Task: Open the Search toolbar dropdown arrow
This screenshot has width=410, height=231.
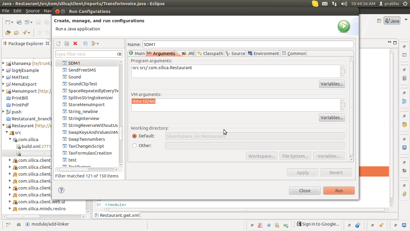Action: pos(29,33)
